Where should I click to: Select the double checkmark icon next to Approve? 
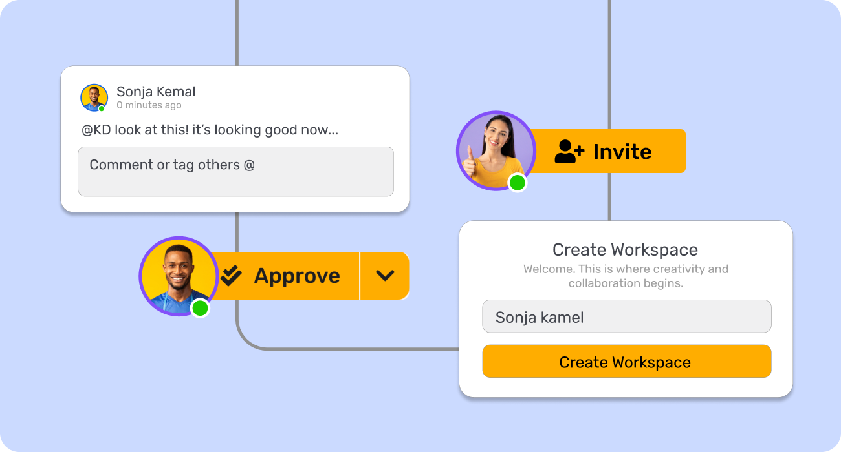[x=232, y=276]
